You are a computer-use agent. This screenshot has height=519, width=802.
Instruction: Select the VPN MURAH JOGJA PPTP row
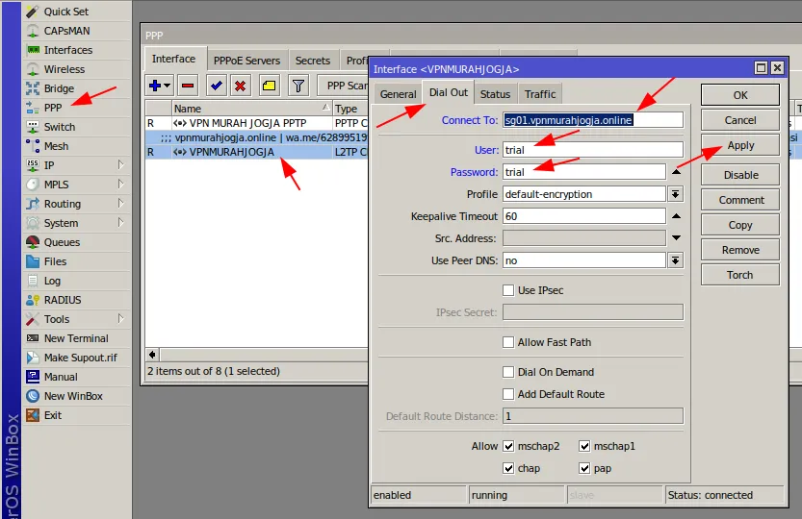(257, 123)
